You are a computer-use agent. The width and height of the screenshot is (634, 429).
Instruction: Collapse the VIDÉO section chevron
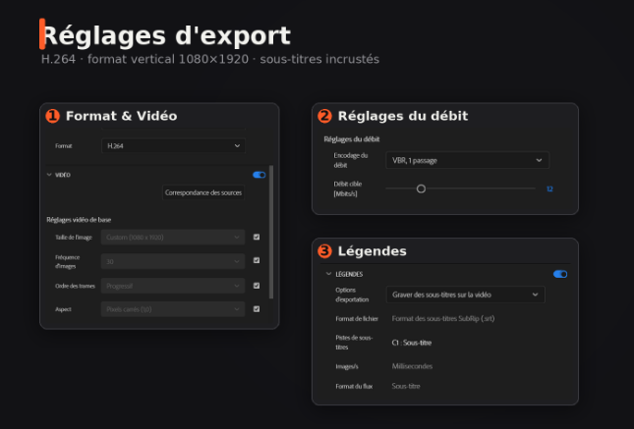tap(49, 175)
